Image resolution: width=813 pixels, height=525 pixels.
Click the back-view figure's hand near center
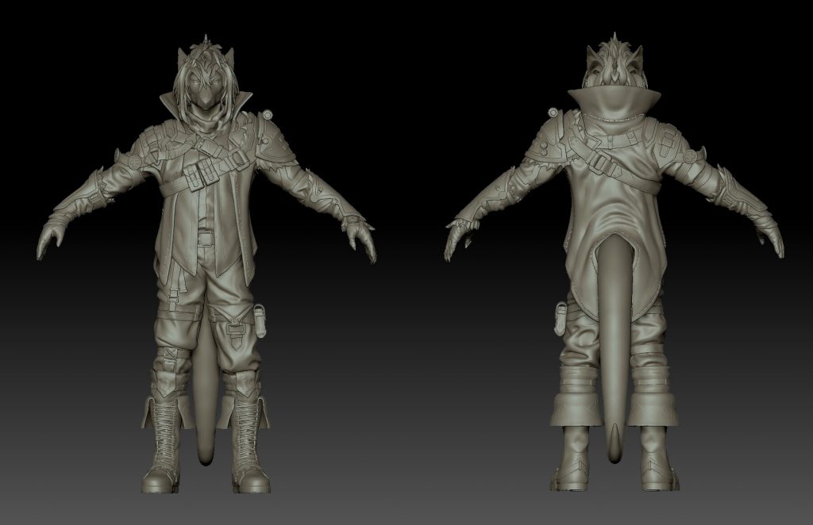(x=458, y=238)
